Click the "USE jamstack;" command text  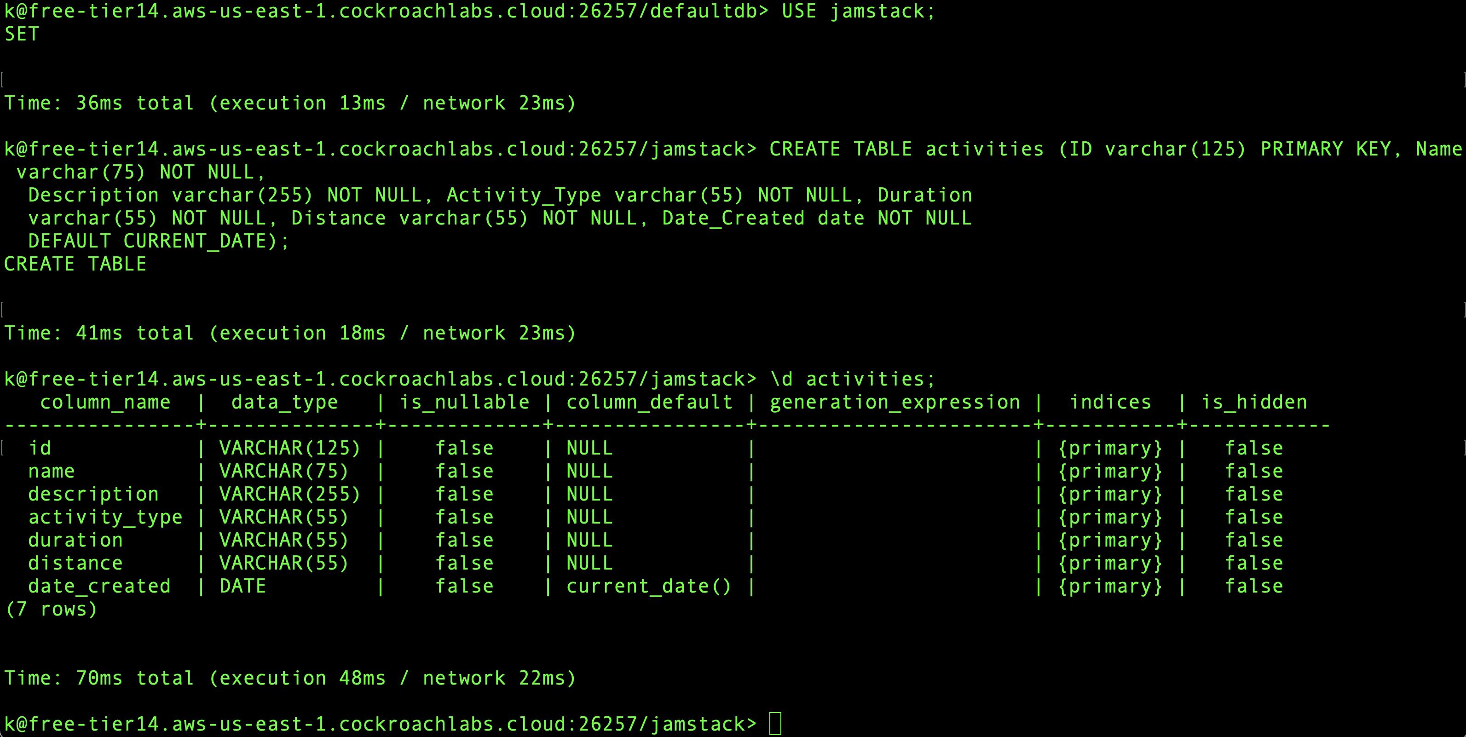pyautogui.click(x=858, y=12)
